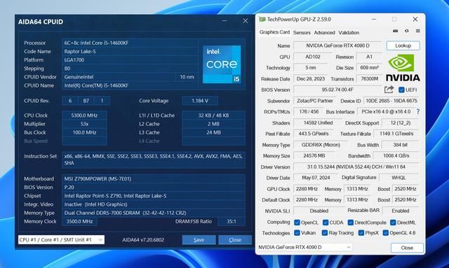Open the NVIDIA GeForce RTX 4090 D dropdown
The image size is (449, 268).
(x=304, y=247)
